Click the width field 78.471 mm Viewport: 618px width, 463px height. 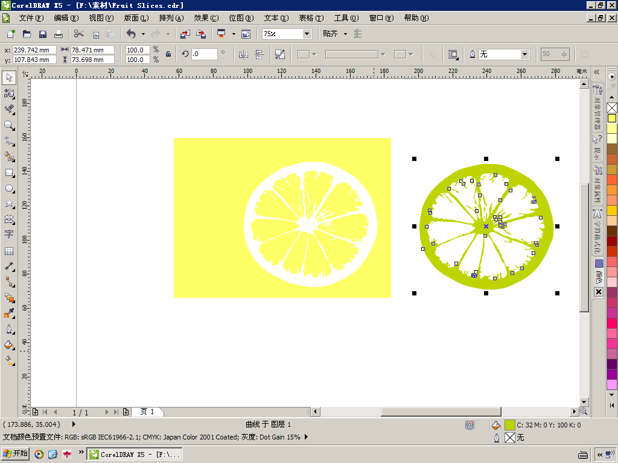(x=92, y=50)
